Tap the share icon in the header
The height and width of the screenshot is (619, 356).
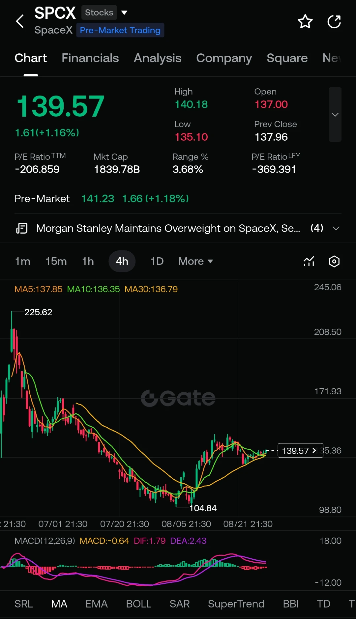click(x=334, y=22)
